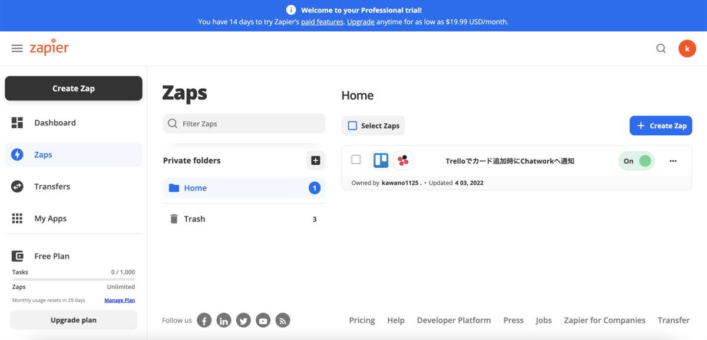Click the Filter Zaps search field
The width and height of the screenshot is (707, 340).
[244, 124]
